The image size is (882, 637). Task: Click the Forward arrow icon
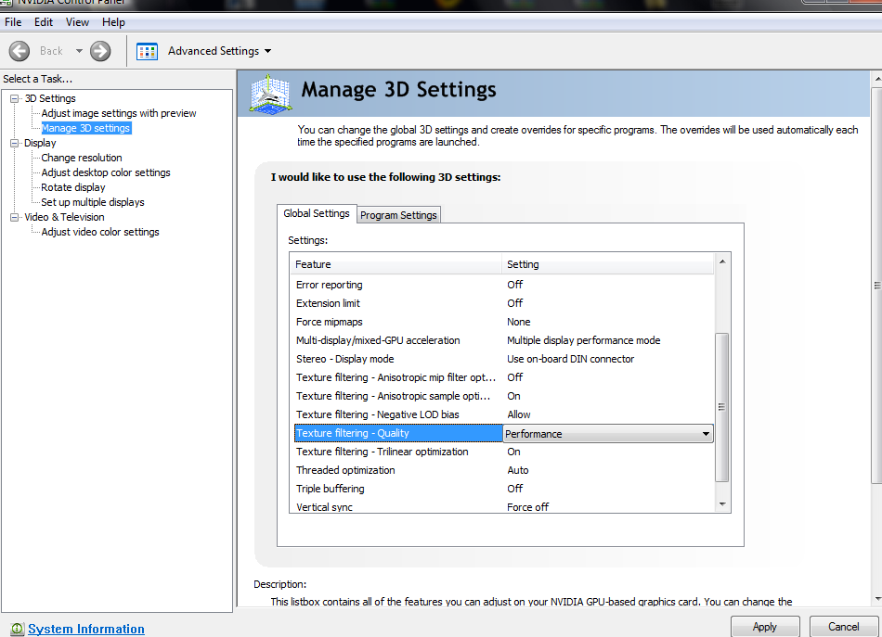coord(100,51)
